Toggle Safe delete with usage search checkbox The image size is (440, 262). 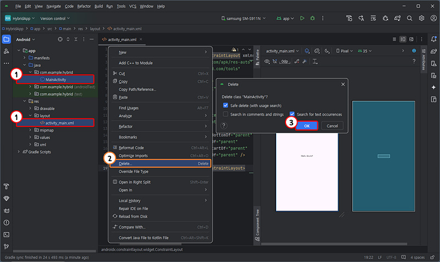click(226, 105)
